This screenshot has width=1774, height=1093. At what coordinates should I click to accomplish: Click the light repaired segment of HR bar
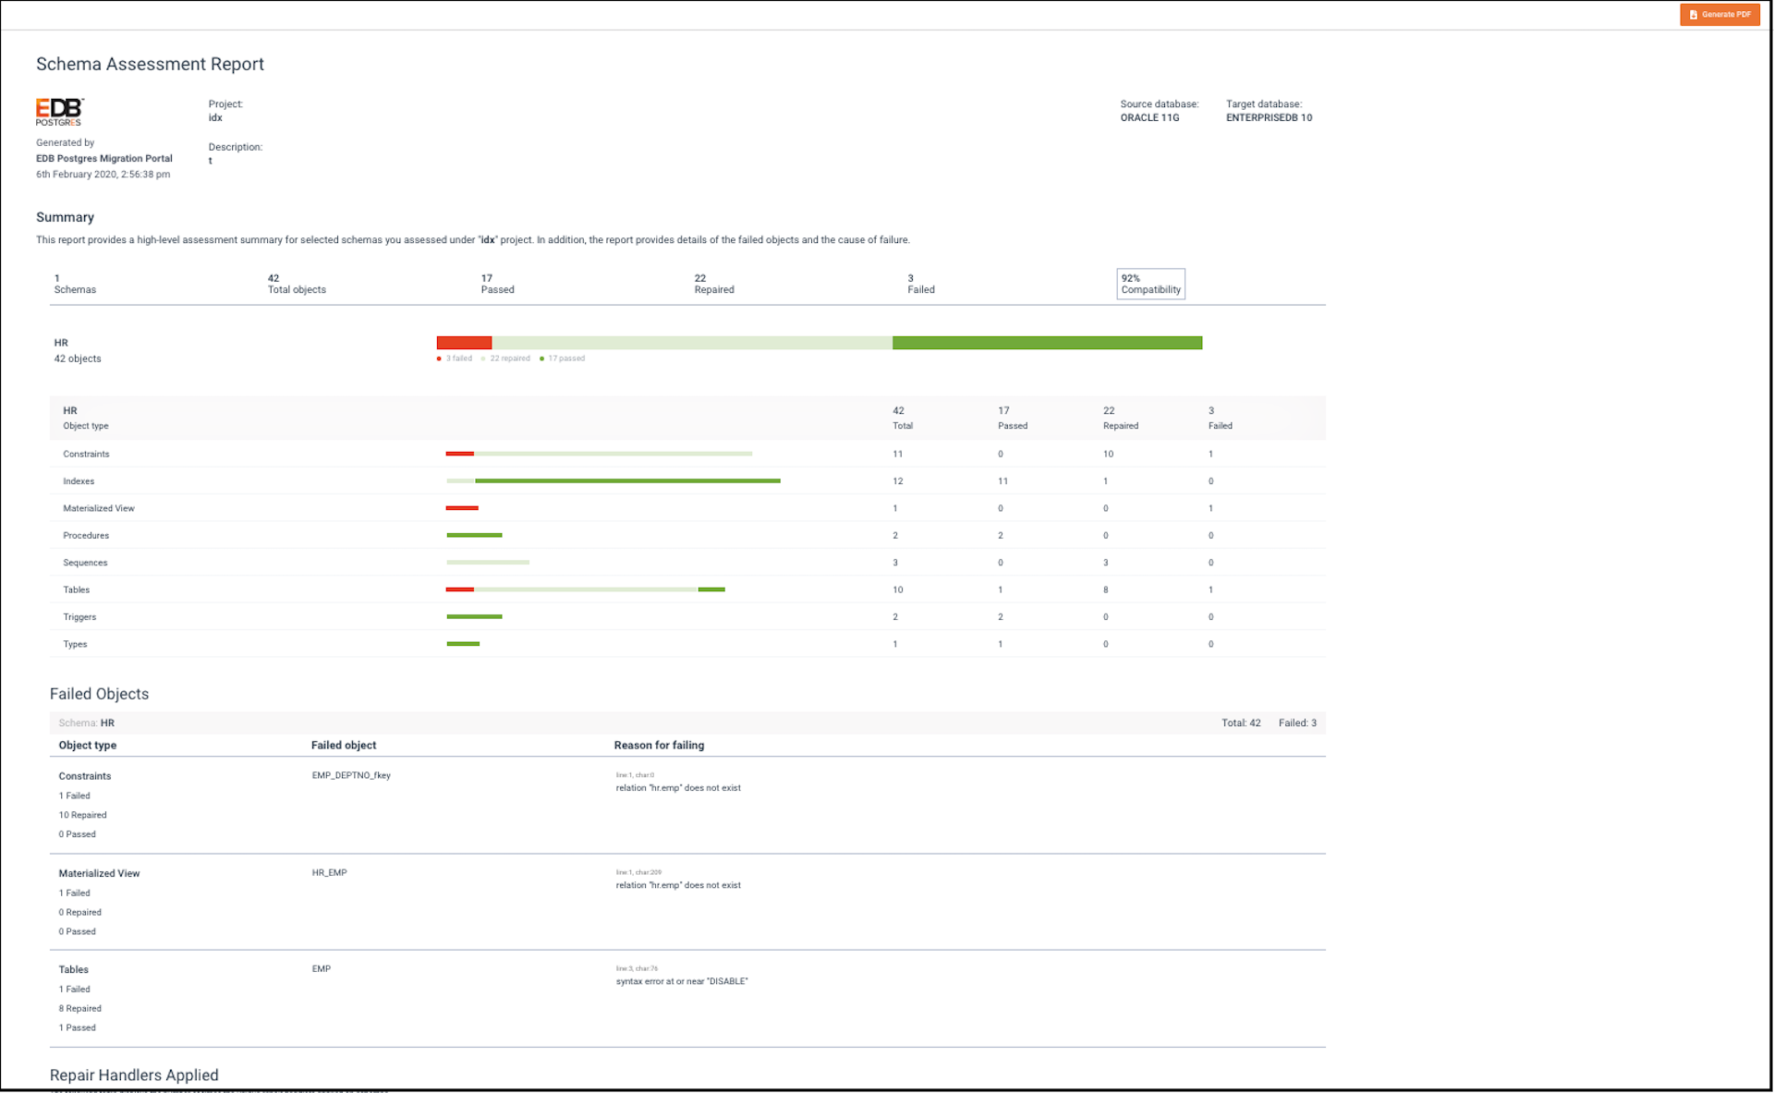(692, 343)
